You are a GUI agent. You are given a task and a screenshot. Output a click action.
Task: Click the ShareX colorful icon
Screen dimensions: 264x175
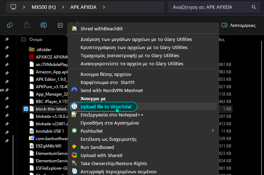pyautogui.click(x=74, y=155)
